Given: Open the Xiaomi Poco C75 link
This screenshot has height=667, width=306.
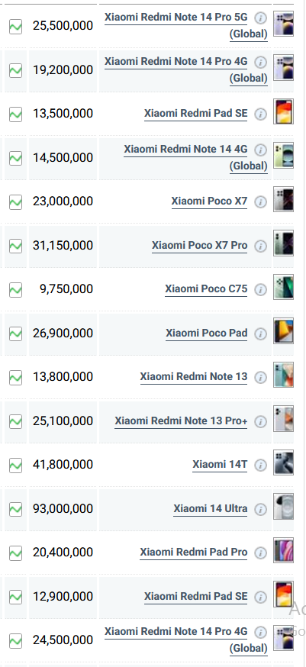Looking at the screenshot, I should click(206, 289).
